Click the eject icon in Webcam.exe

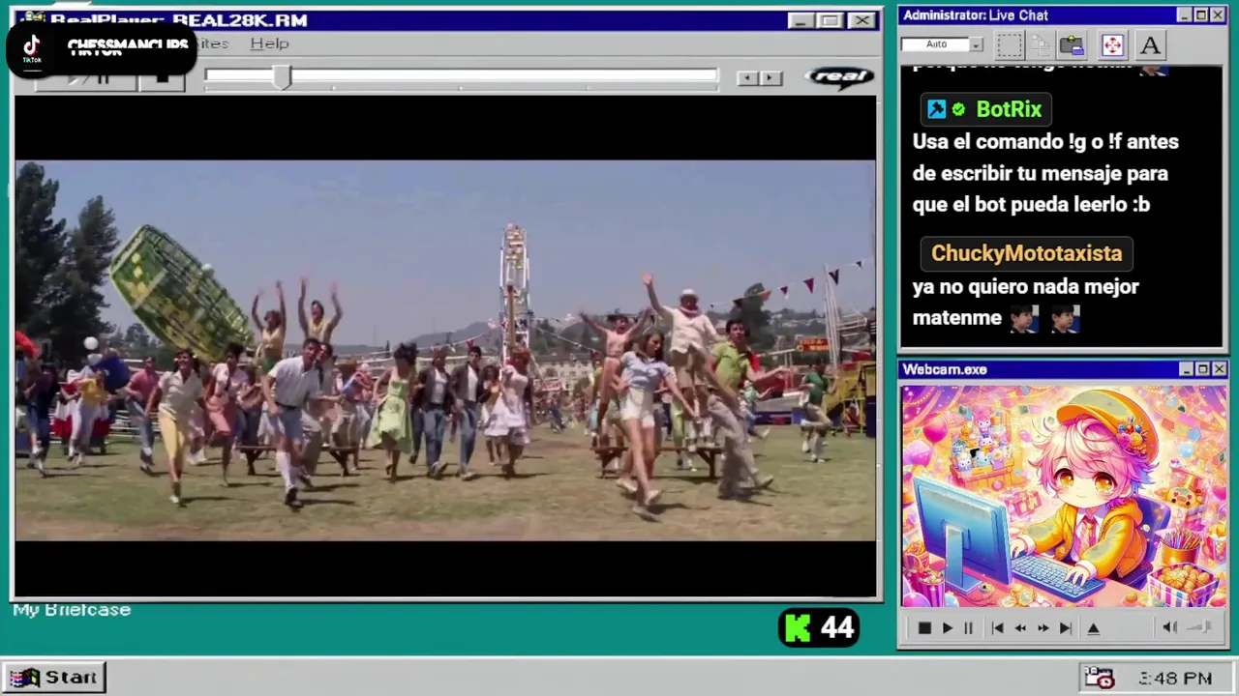coord(1094,628)
